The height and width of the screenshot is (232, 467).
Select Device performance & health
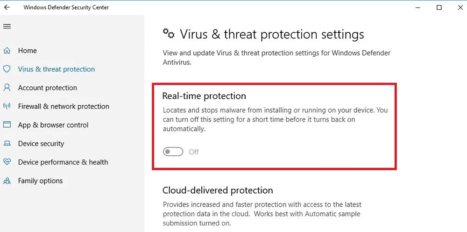pos(63,162)
